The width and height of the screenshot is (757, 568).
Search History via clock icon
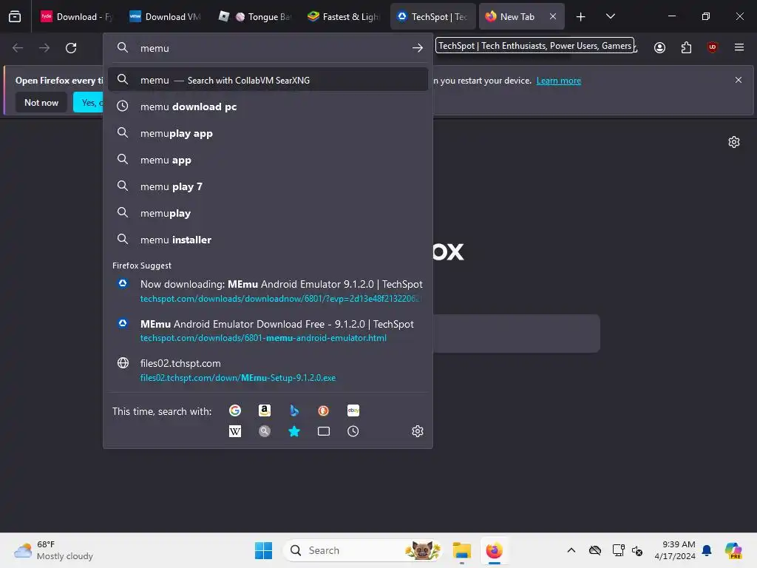353,431
